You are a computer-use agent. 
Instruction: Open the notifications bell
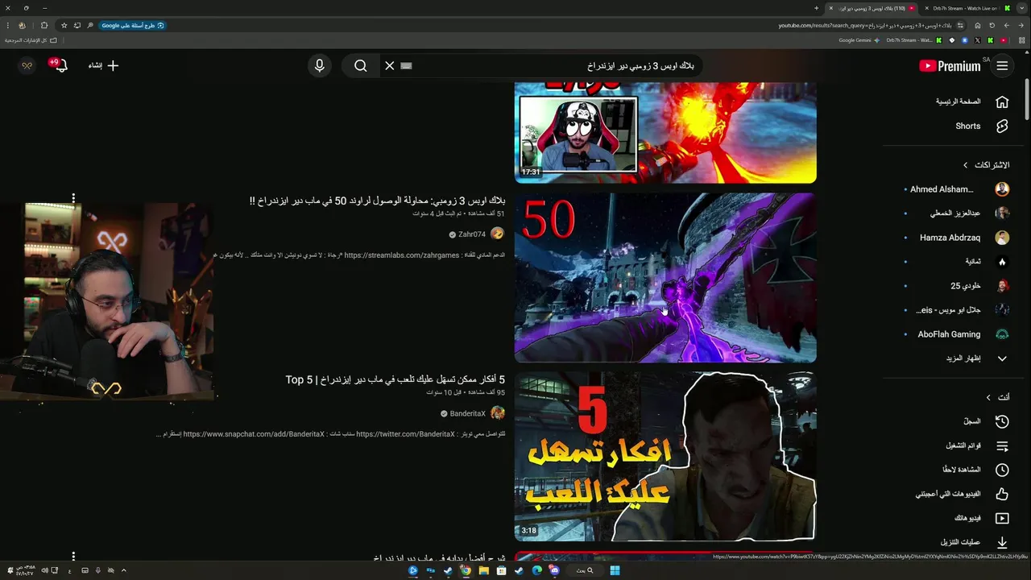[60, 66]
